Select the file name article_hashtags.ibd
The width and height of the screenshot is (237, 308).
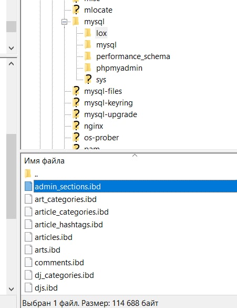(69, 225)
